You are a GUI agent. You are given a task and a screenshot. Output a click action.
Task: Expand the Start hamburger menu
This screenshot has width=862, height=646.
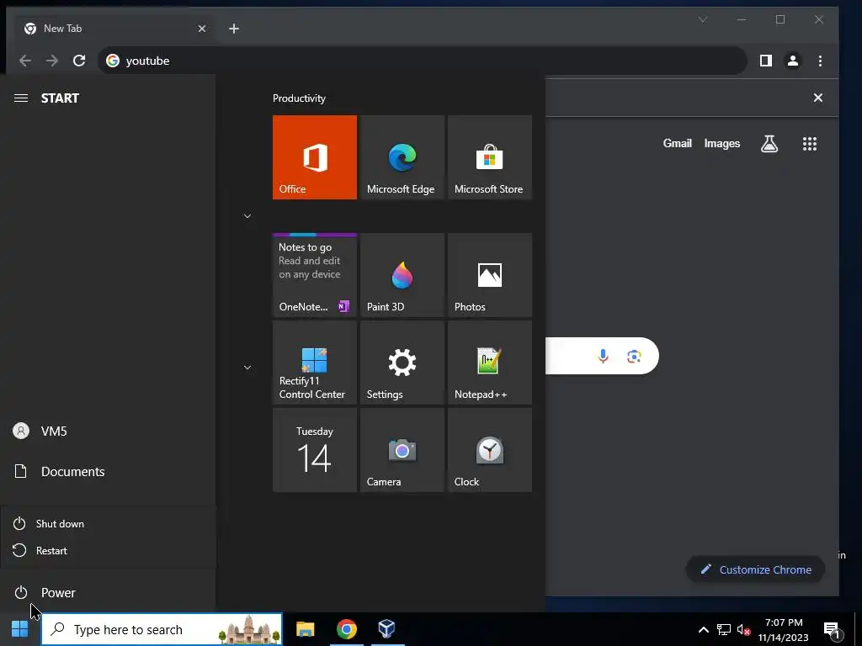tap(21, 98)
